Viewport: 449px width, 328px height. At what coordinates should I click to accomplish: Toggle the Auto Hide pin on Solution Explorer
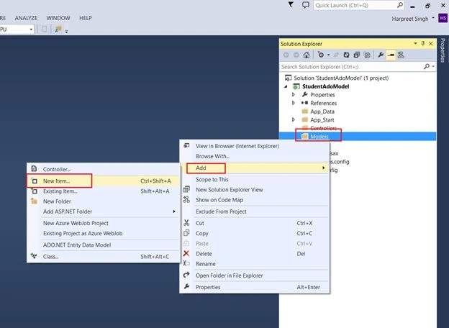[x=423, y=43]
